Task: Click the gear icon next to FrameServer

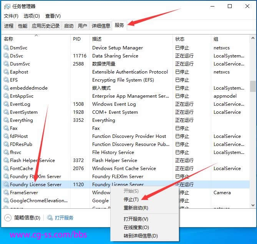Action: [6, 193]
